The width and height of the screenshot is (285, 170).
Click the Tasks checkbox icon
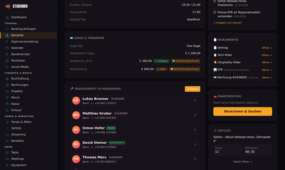[7, 152]
